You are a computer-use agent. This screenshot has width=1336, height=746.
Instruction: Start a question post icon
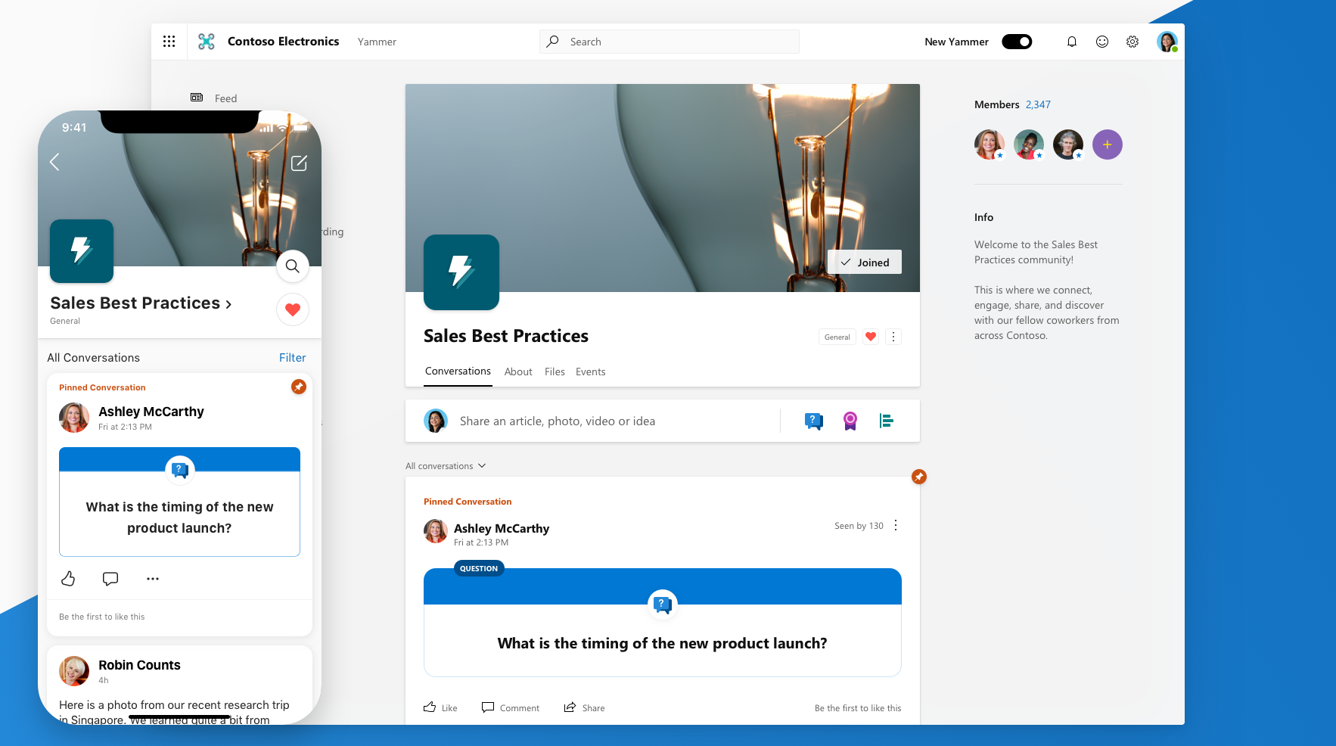coord(814,421)
